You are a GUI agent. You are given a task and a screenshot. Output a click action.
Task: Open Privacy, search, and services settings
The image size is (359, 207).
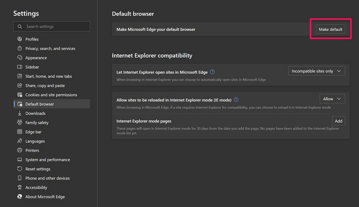(x=50, y=48)
